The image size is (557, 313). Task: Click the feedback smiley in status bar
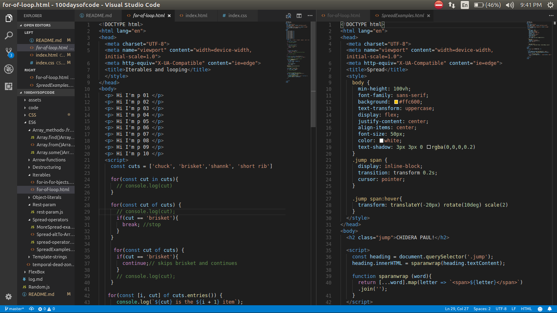pos(540,309)
